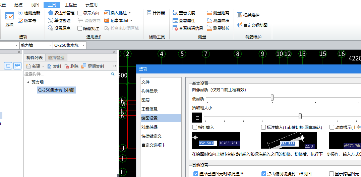Open the 选项 options tool
Viewport: 361px width, 177px height.
(x=9, y=19)
